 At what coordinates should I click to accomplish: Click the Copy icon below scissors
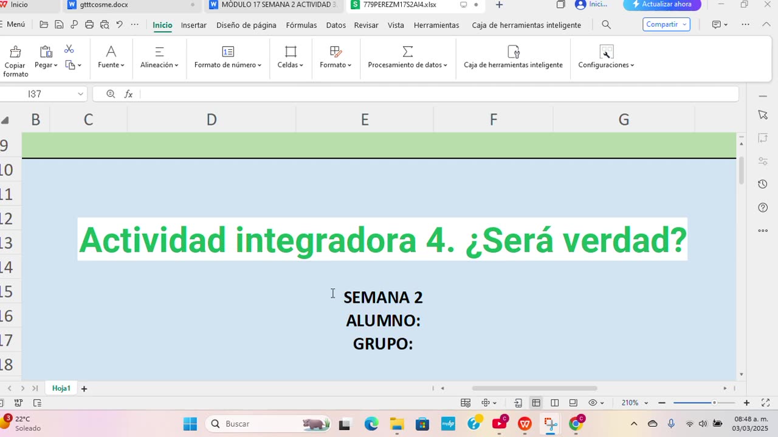pyautogui.click(x=70, y=65)
